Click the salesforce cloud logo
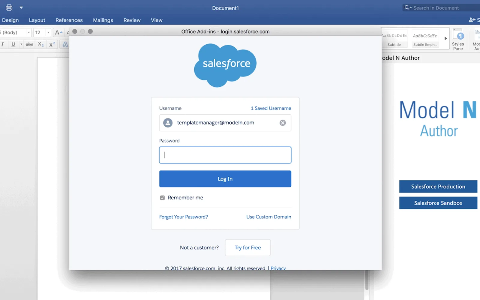 click(x=225, y=65)
